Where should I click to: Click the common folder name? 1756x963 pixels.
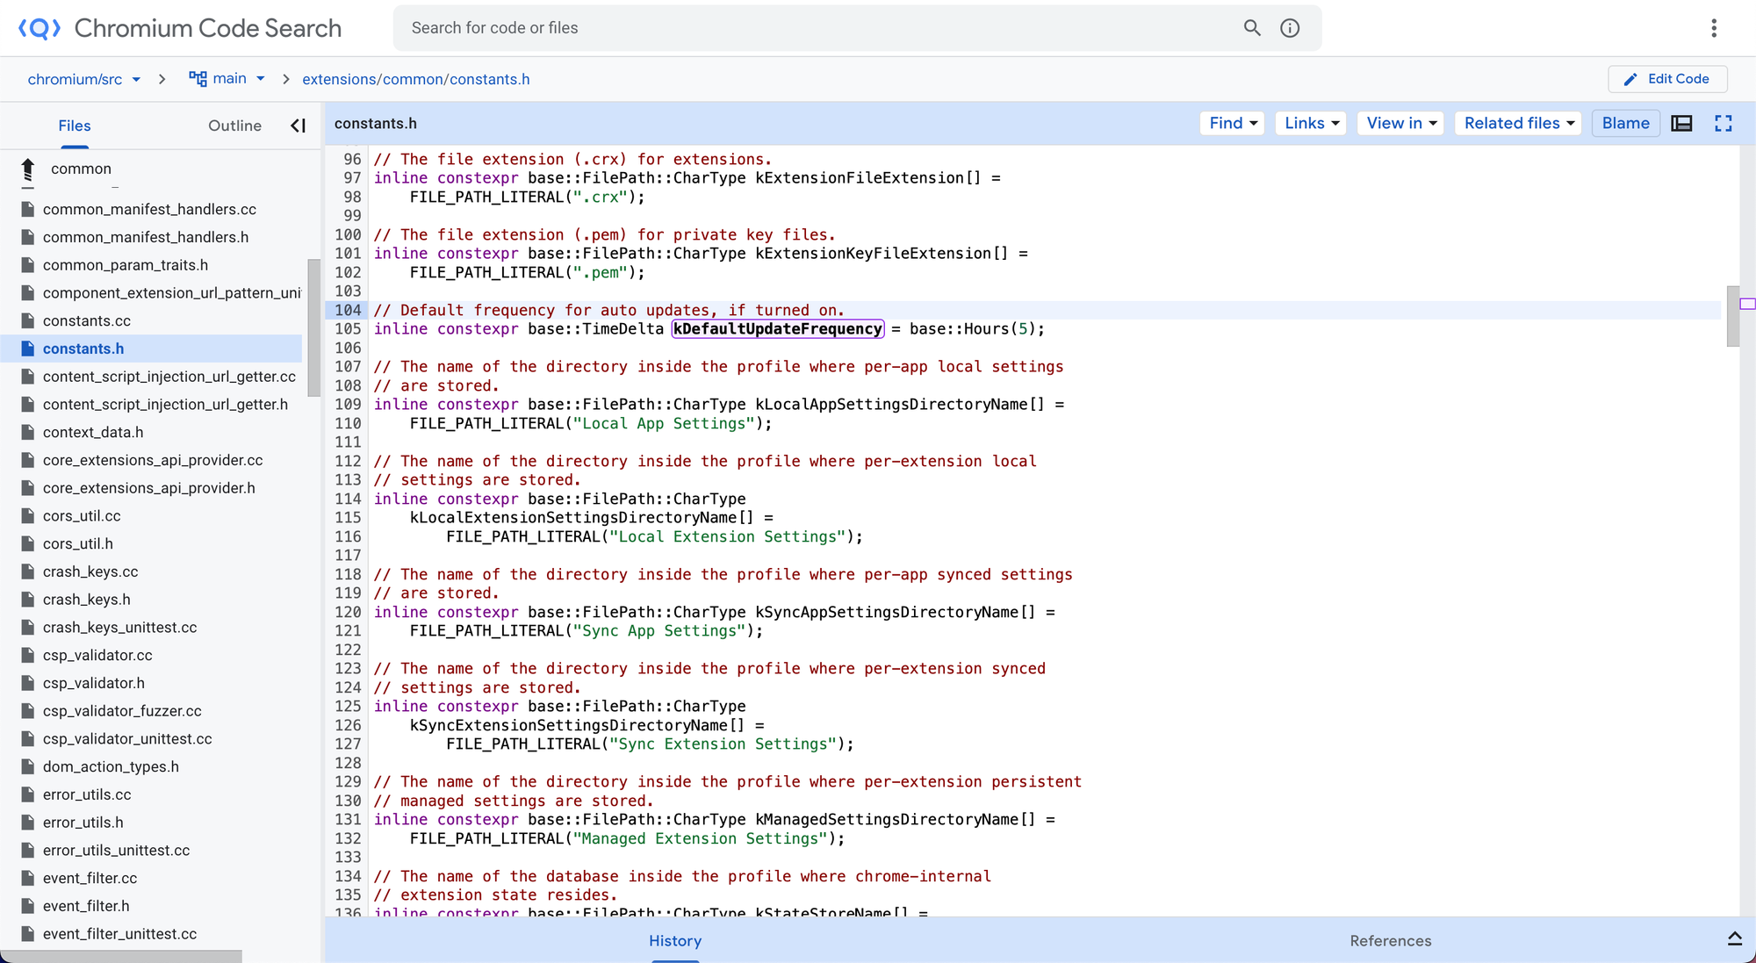coord(81,169)
